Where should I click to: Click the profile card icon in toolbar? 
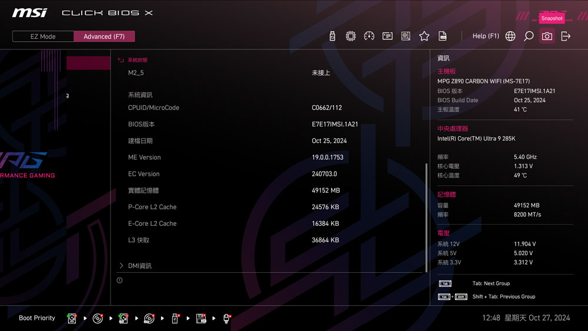coord(387,36)
